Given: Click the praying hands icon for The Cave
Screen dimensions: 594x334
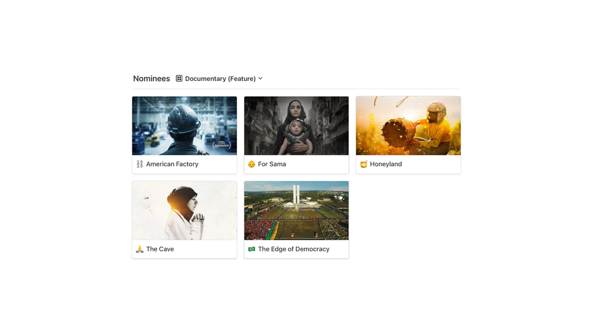Looking at the screenshot, I should [x=140, y=249].
